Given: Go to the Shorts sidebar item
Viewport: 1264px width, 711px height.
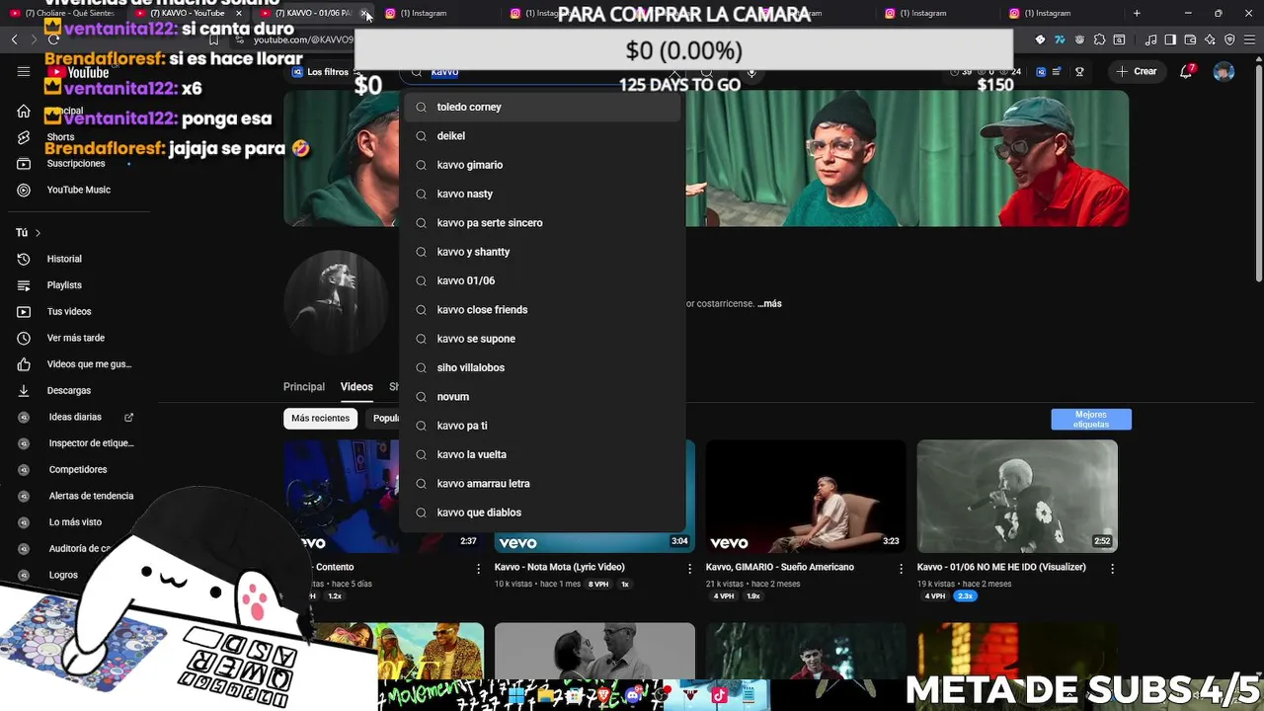Looking at the screenshot, I should (60, 137).
